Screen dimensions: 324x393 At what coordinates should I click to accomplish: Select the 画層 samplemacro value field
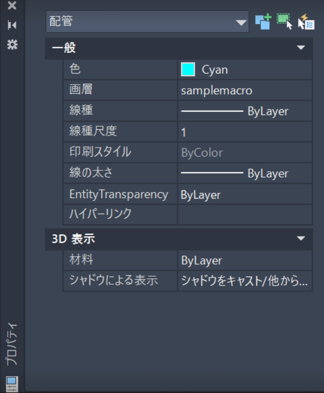tap(244, 91)
